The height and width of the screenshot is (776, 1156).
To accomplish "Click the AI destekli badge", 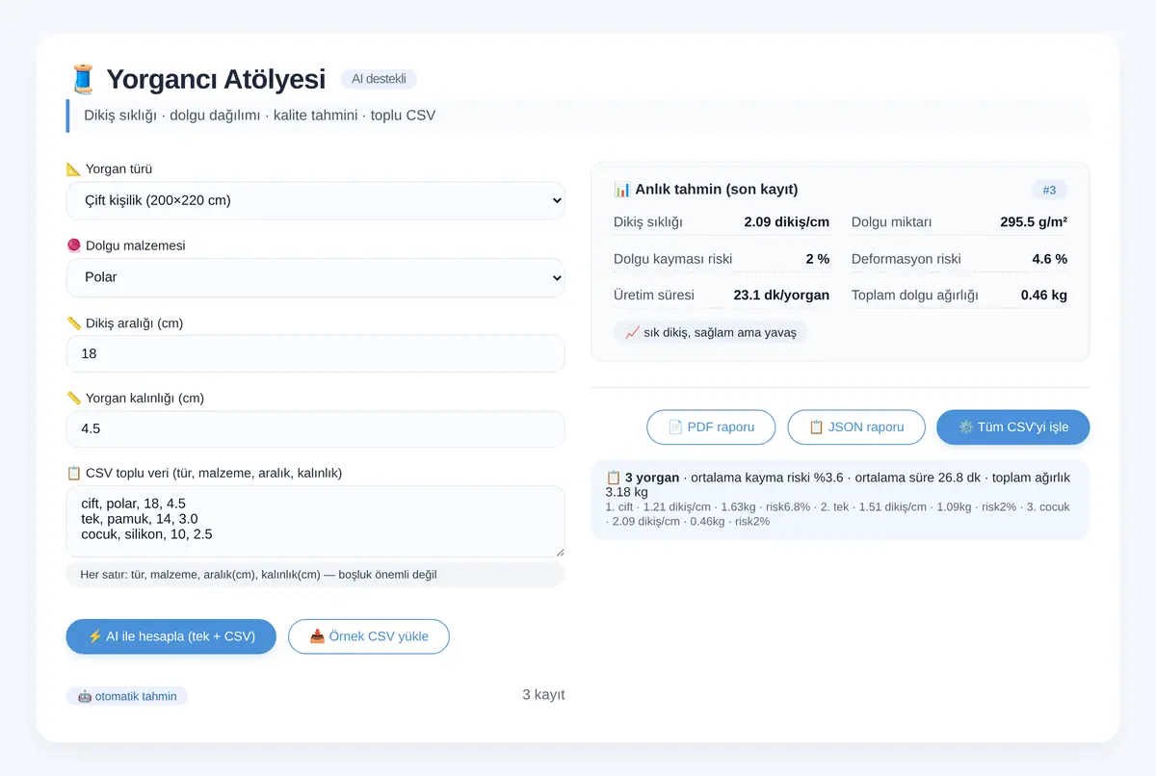I will pos(379,79).
